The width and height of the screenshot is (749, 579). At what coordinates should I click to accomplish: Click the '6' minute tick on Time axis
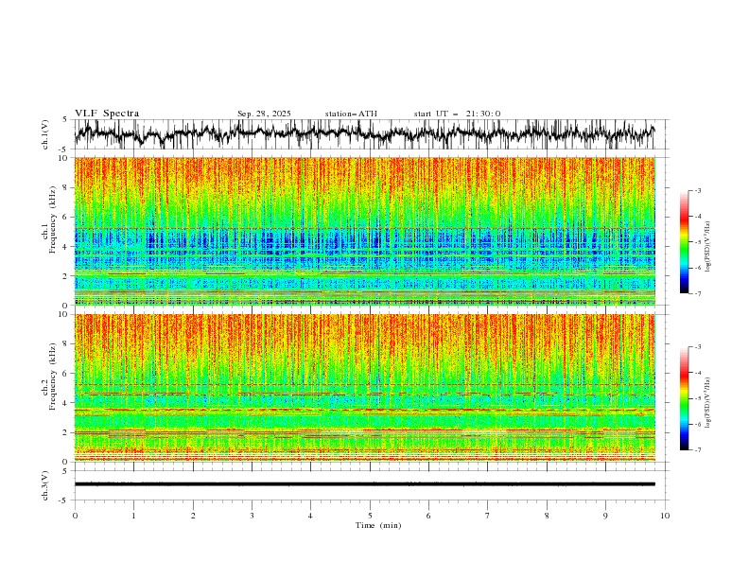pyautogui.click(x=428, y=516)
